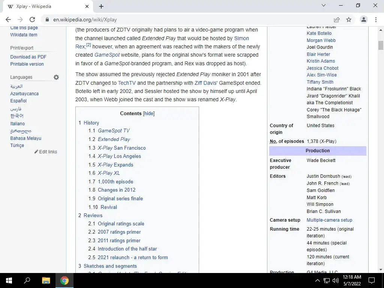Open footnote reference [2]
Image resolution: width=384 pixels, height=288 pixels.
coord(88,45)
